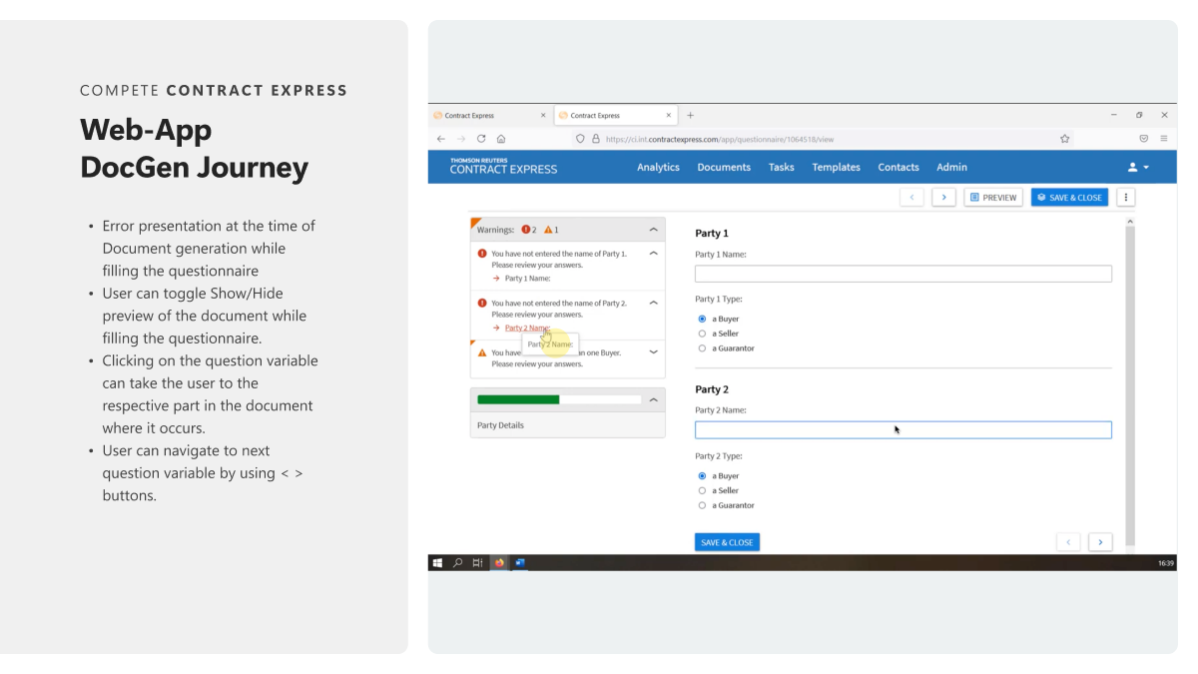Screen dimensions: 1198x674
Task: Click the browser address bar URL
Action: 719,139
